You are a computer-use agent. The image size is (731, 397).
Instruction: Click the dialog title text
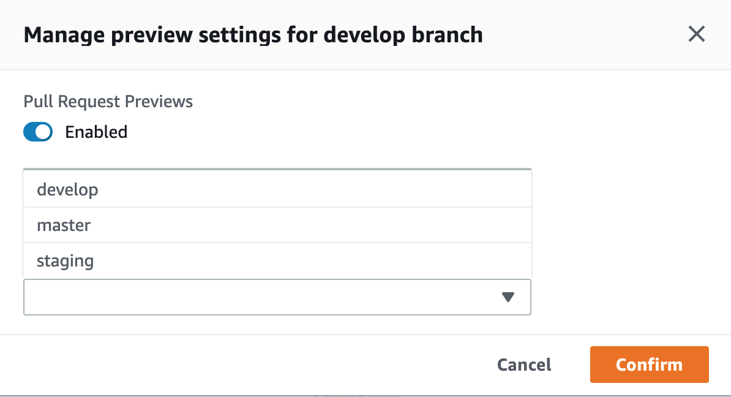tap(252, 34)
